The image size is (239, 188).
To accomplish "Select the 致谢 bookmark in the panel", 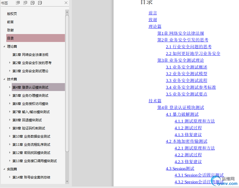I will point(10,30).
